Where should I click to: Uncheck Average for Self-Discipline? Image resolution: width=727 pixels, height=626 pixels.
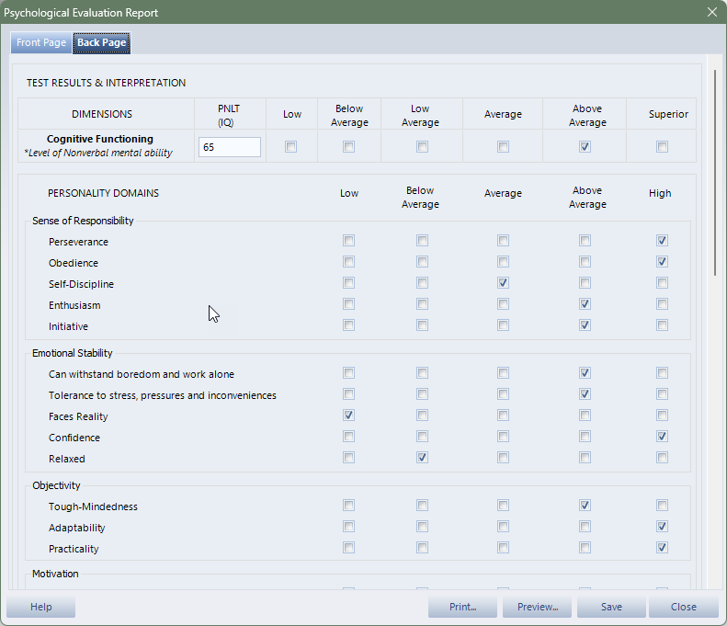tap(503, 283)
